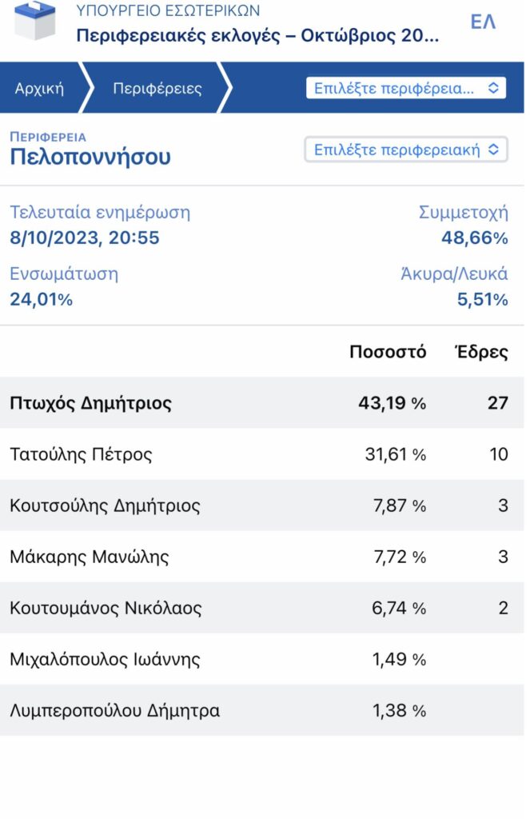Click the Περιφερειακές εκλογές page title

click(x=257, y=35)
